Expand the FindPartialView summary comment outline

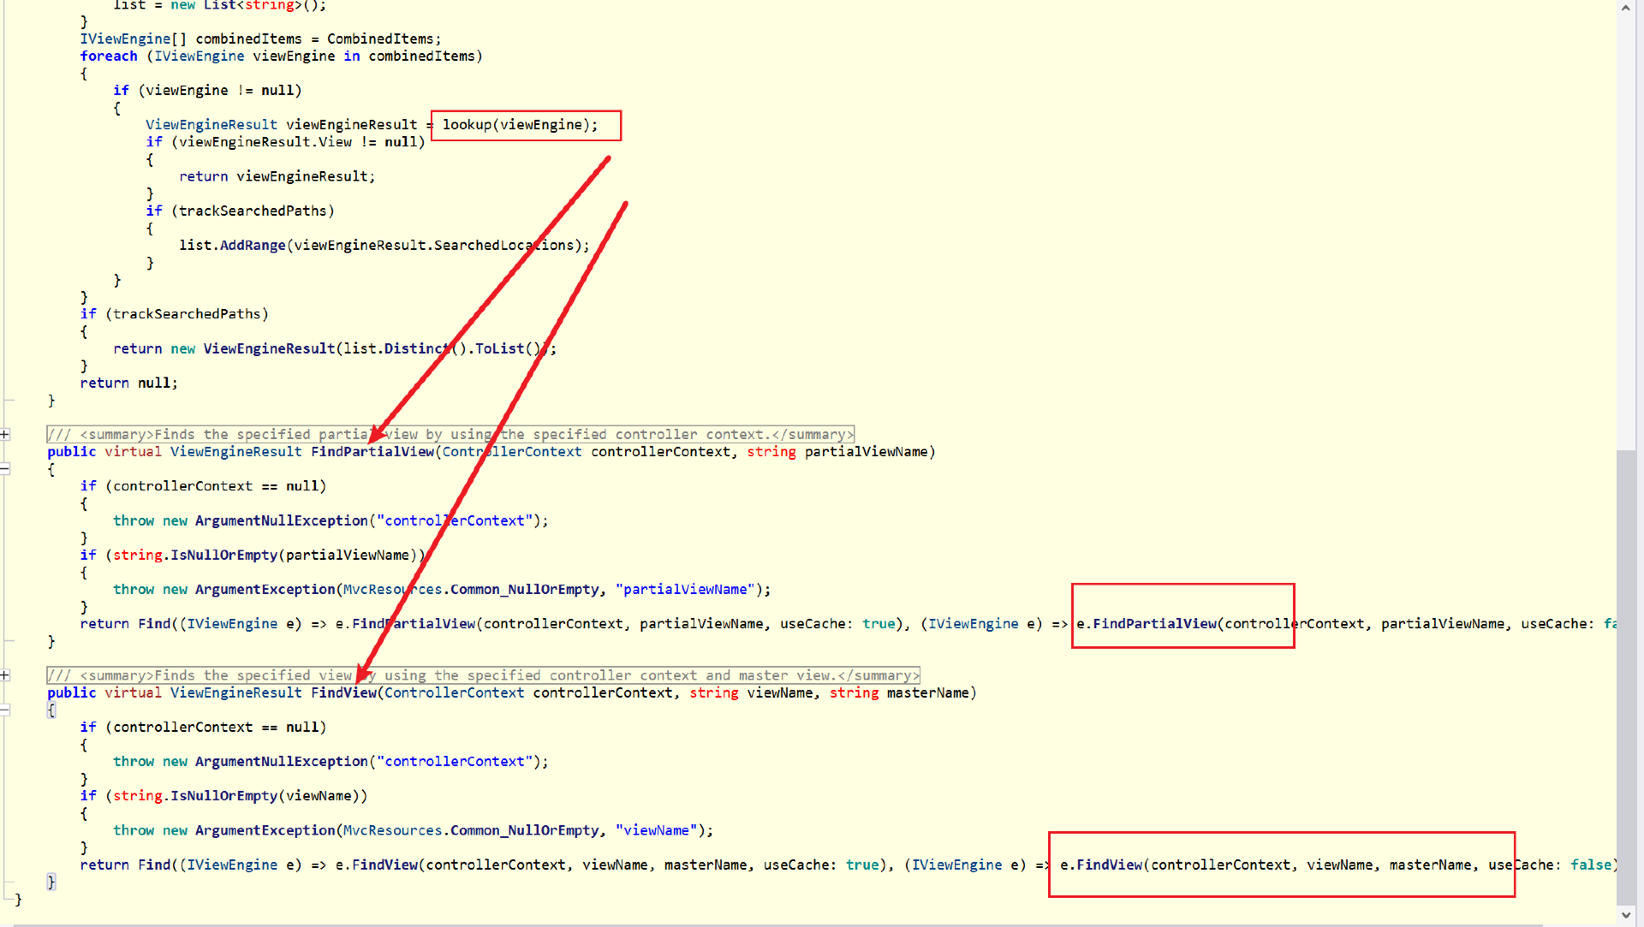tap(5, 434)
